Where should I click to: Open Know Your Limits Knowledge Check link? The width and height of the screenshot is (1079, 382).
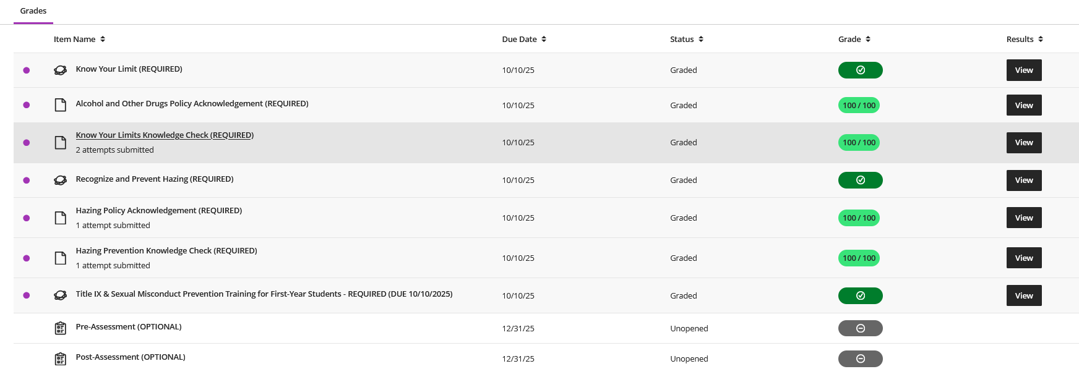165,135
